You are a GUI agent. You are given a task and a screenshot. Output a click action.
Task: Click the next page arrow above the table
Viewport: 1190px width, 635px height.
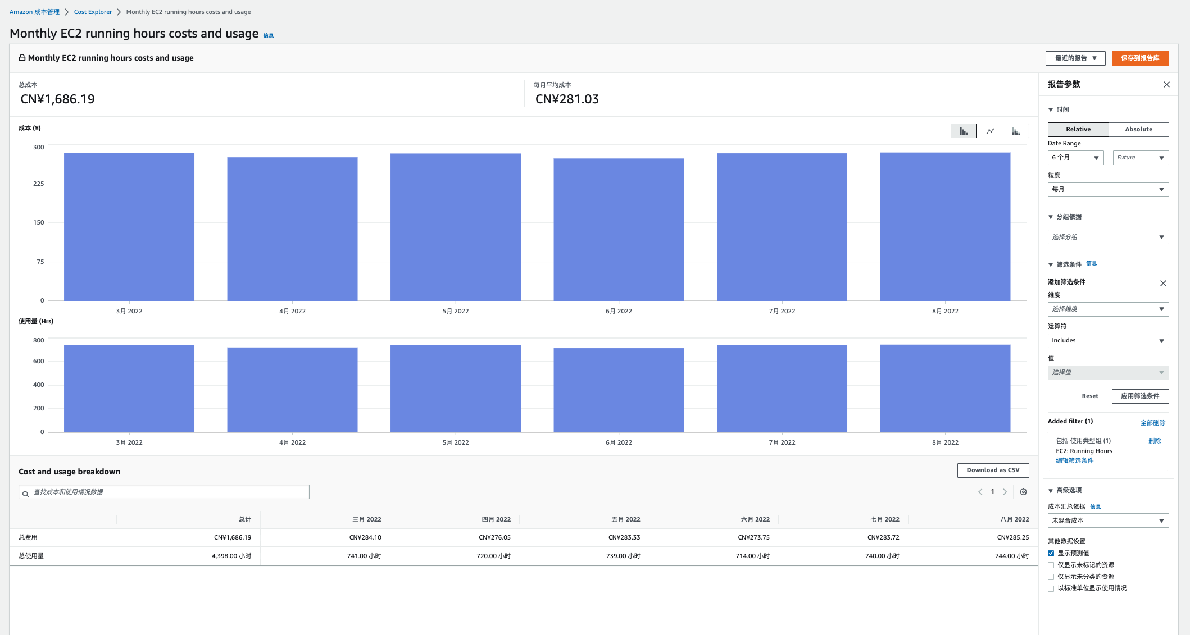[1005, 491]
